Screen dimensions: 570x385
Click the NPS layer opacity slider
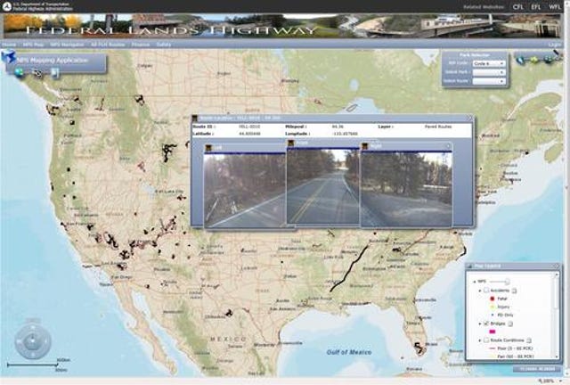point(500,282)
